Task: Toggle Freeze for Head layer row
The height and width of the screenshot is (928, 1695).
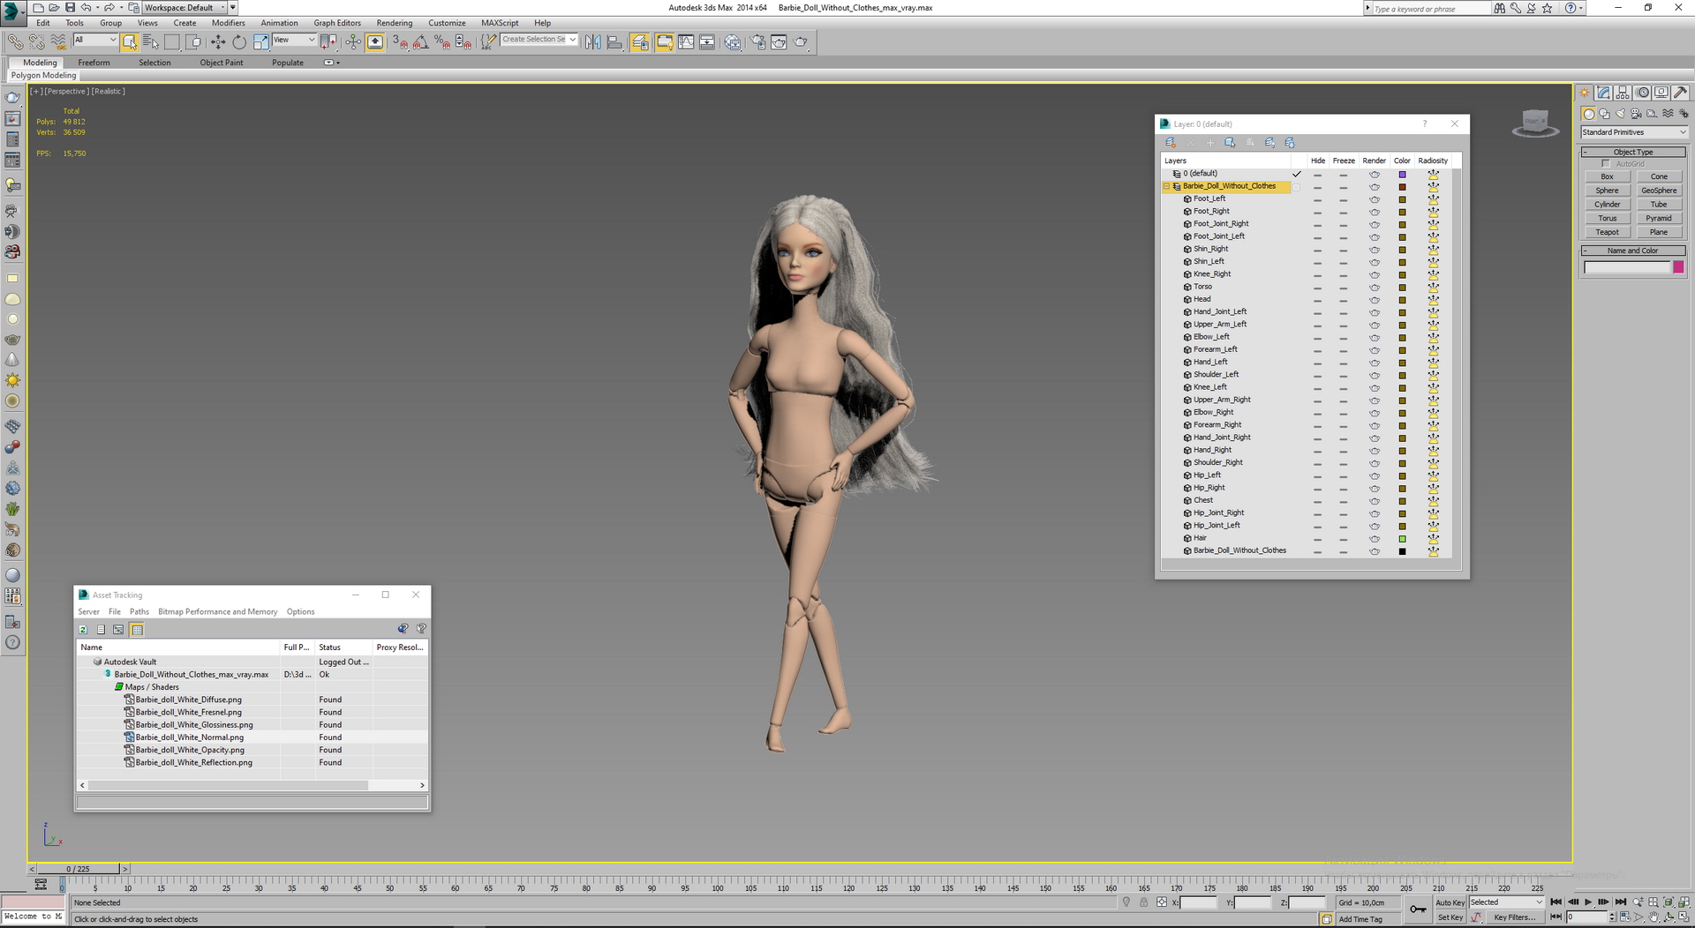Action: tap(1344, 299)
